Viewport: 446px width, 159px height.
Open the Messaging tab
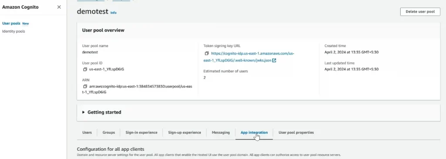click(x=221, y=132)
